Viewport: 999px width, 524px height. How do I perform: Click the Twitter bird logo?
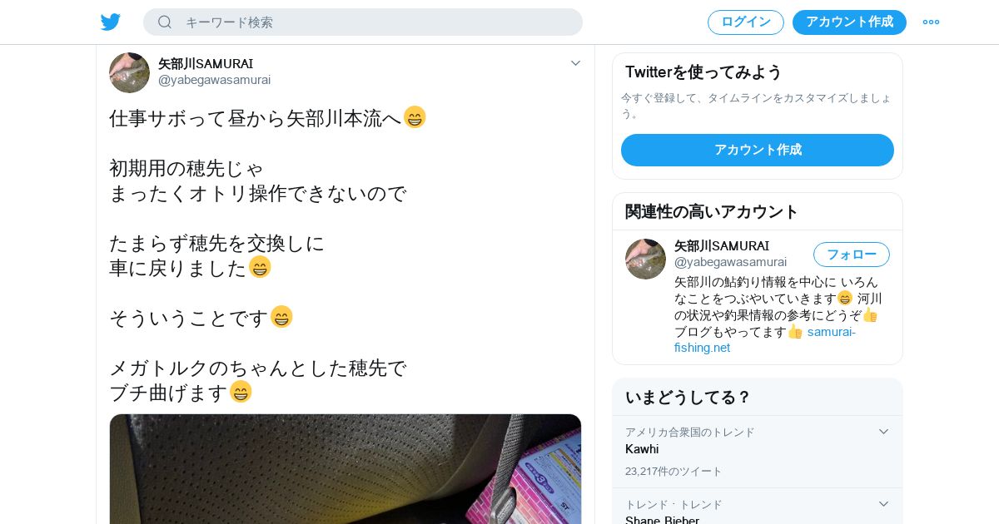pyautogui.click(x=111, y=22)
